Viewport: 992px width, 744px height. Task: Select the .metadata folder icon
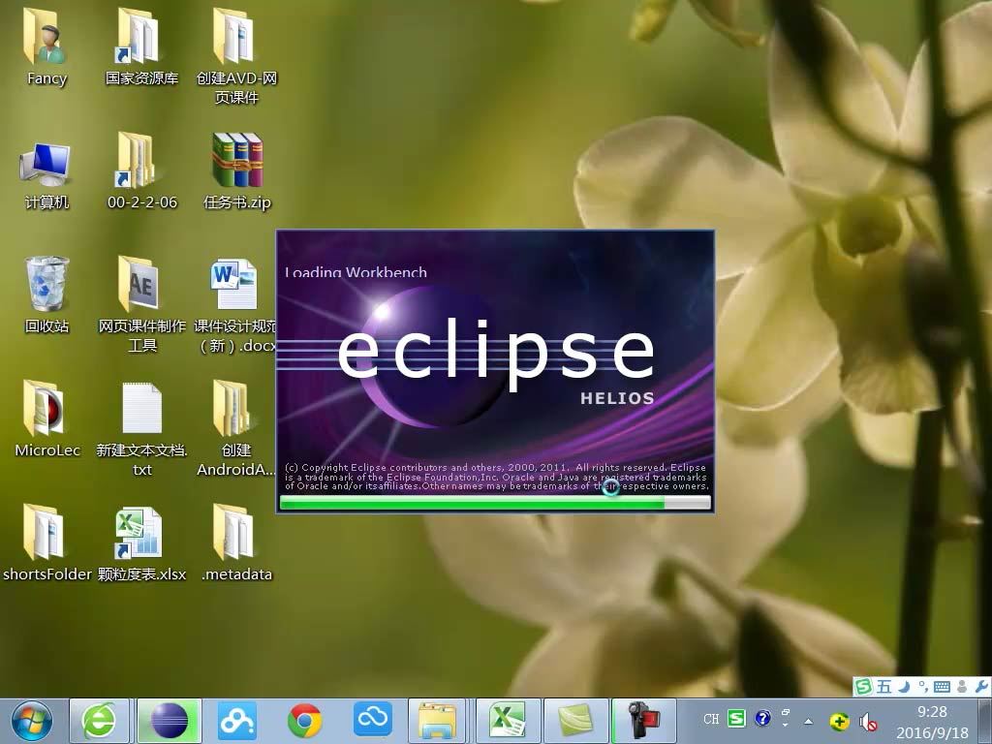pyautogui.click(x=236, y=544)
